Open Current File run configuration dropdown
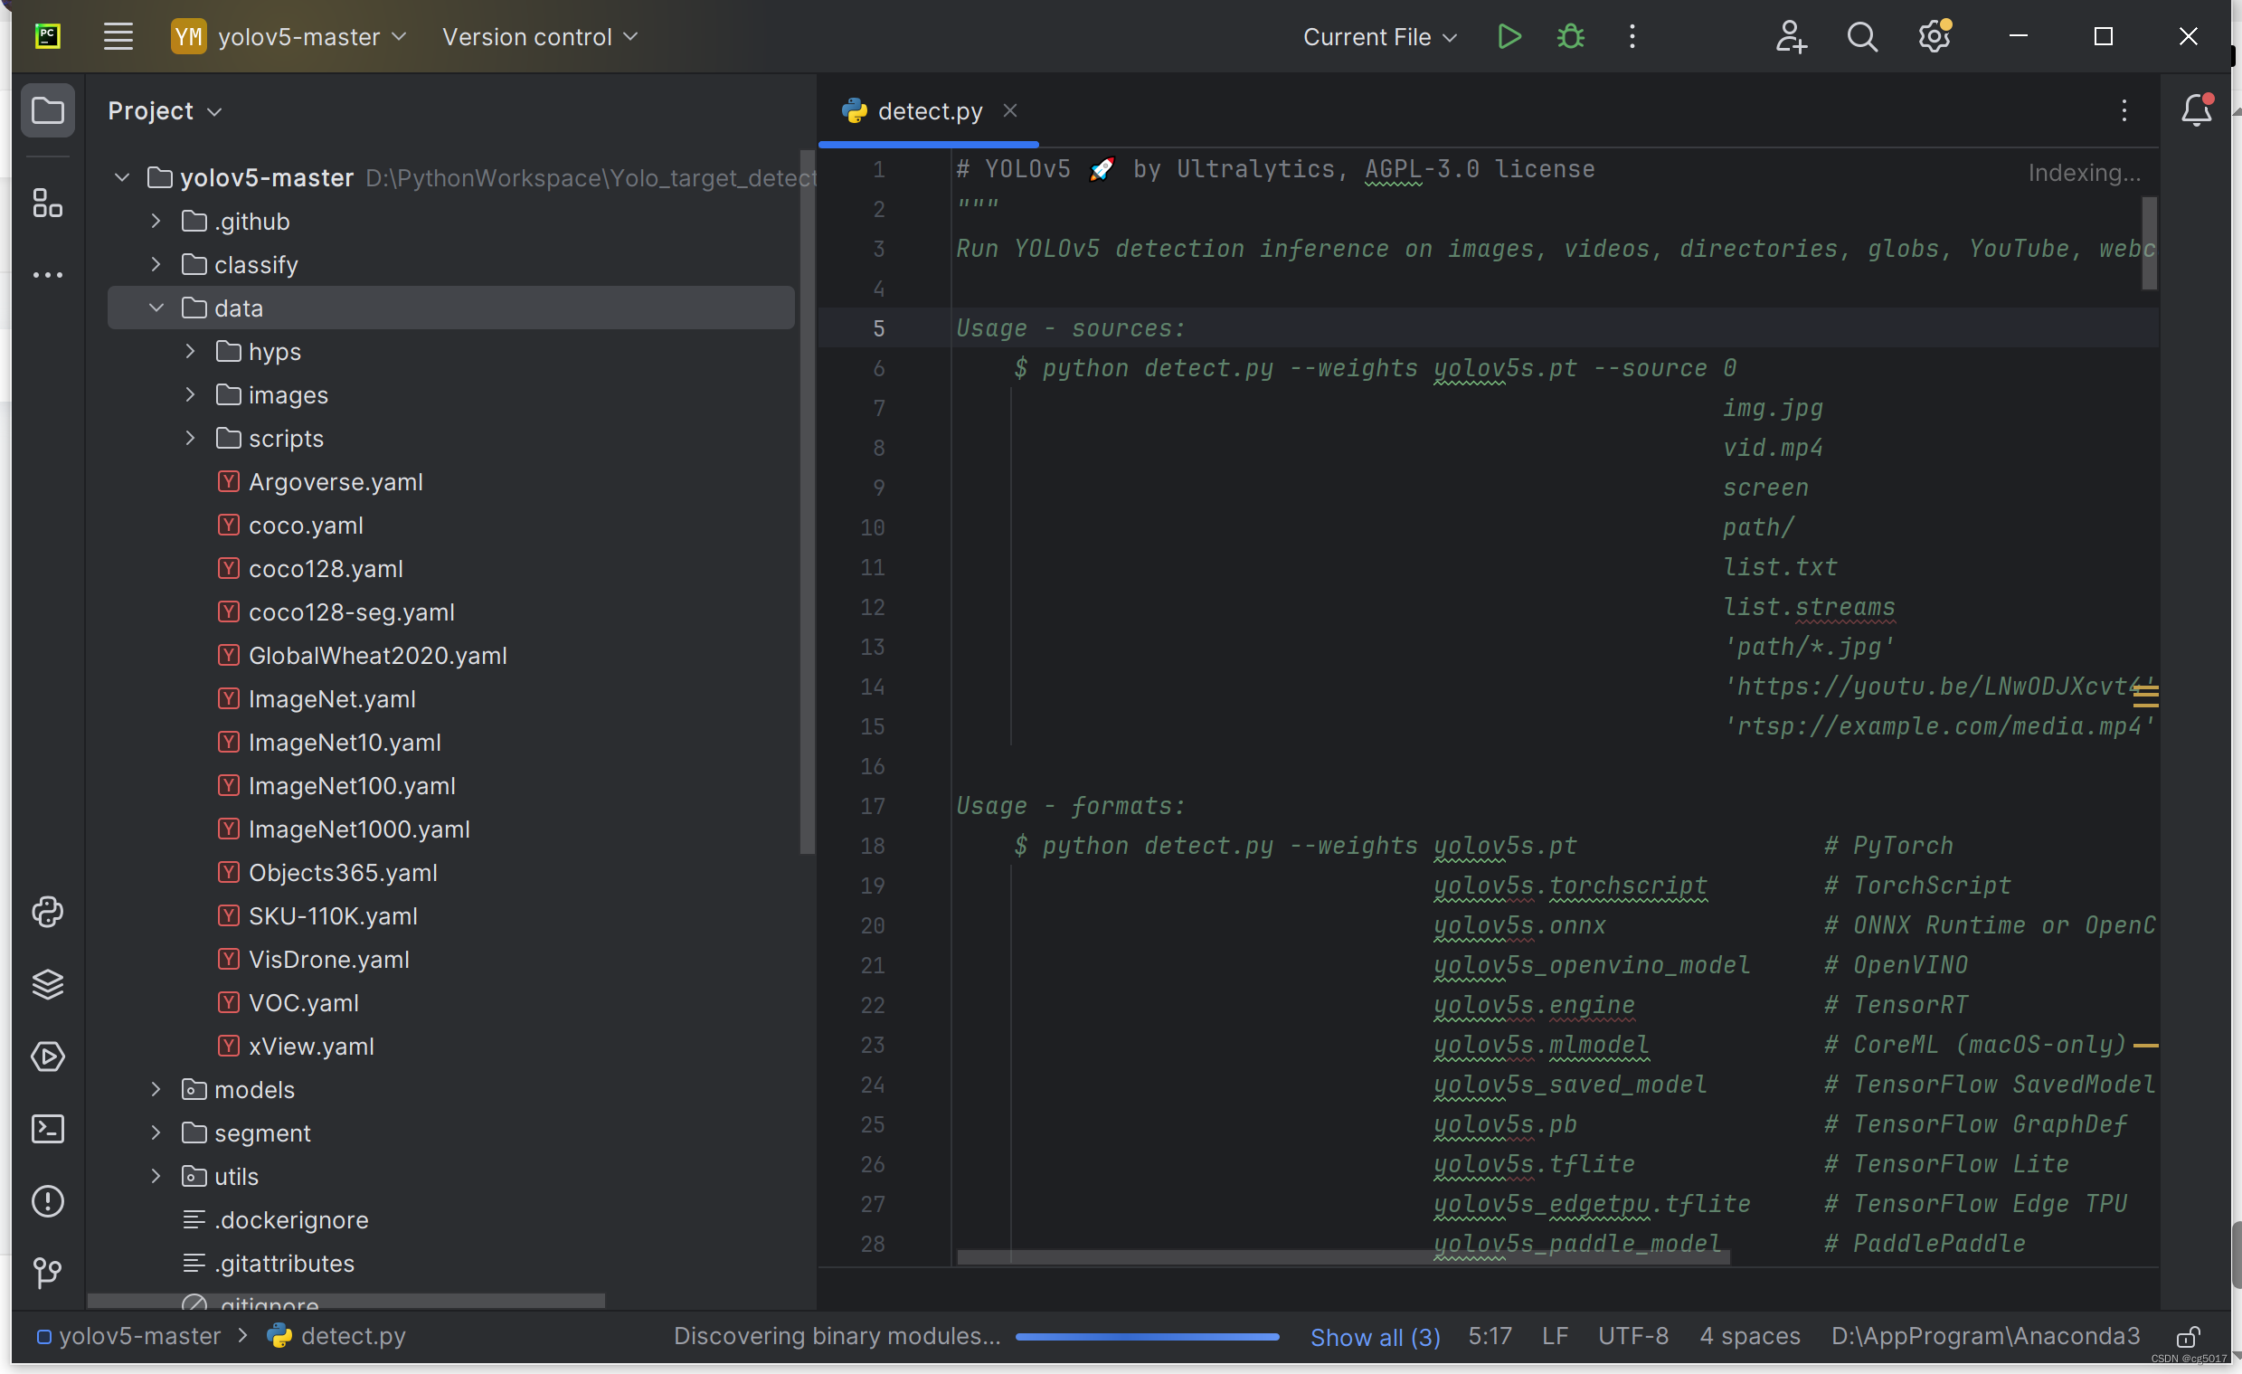The height and width of the screenshot is (1374, 2242). 1379,36
